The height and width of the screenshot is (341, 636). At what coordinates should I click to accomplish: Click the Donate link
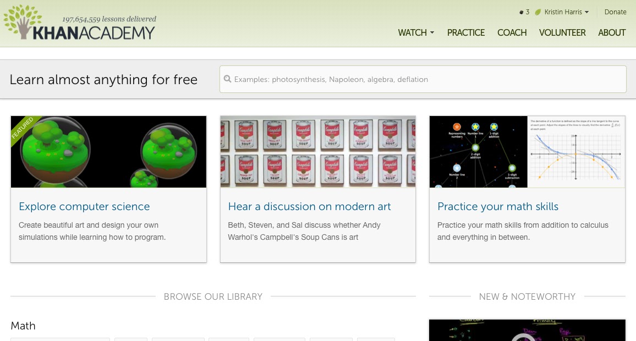(615, 12)
